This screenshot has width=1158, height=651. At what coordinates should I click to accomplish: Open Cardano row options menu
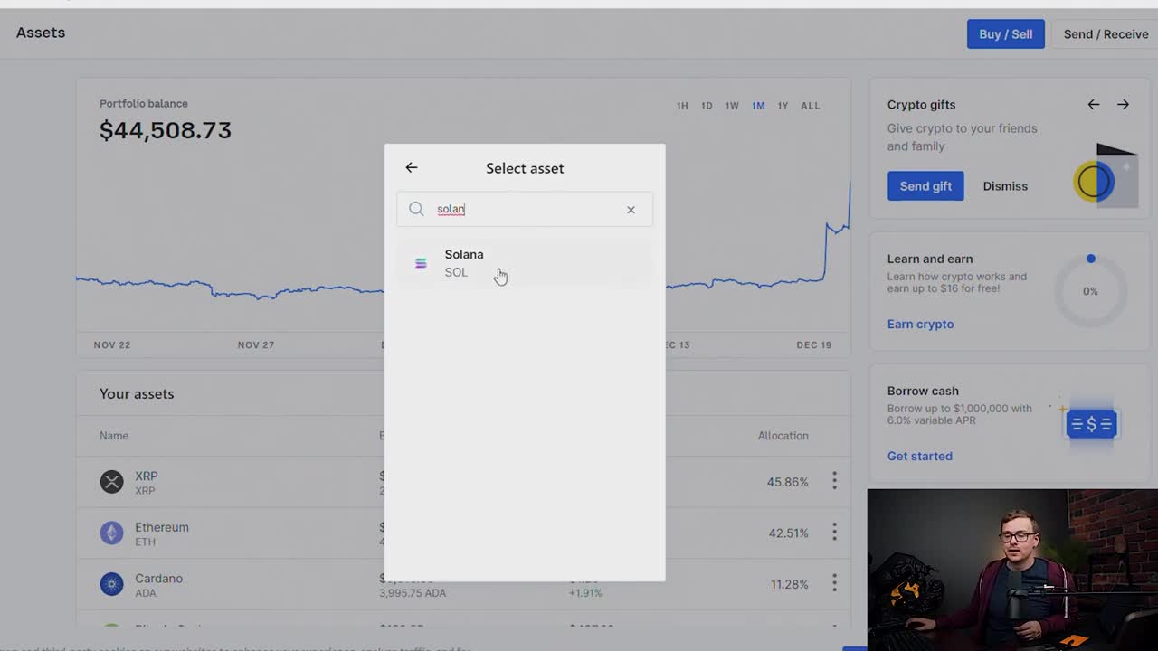click(x=834, y=583)
